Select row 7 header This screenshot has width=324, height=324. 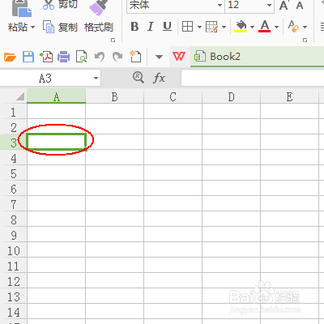point(14,204)
